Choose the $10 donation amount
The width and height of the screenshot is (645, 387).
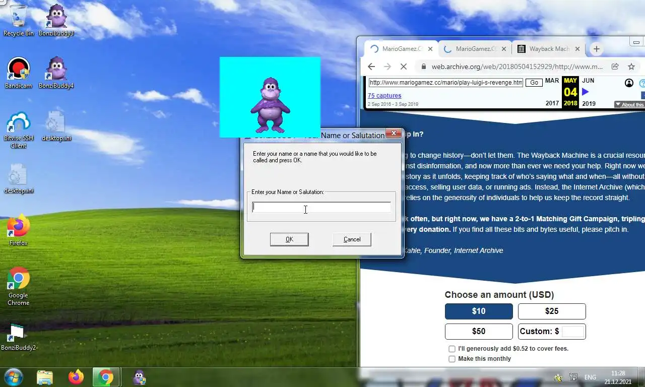479,311
